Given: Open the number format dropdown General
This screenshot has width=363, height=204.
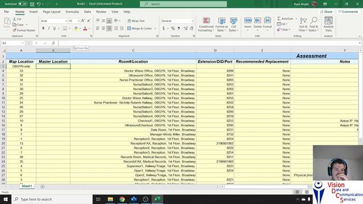Looking at the screenshot, I should click(192, 21).
